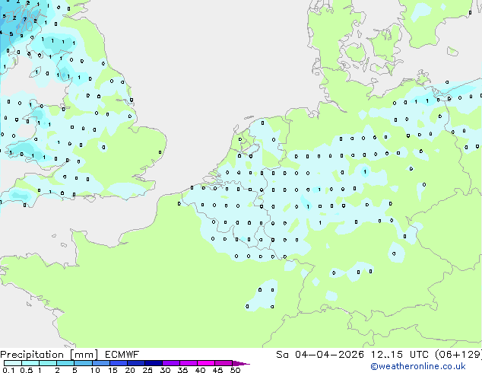Click the '35' legend scale label
The width and height of the screenshot is (482, 373).
click(182, 370)
